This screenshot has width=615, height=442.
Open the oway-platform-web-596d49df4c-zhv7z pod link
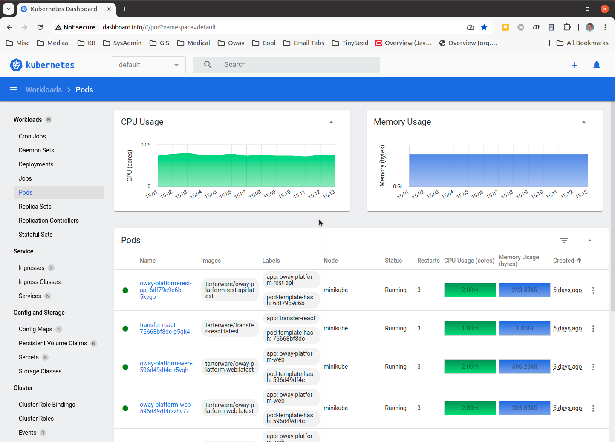pyautogui.click(x=166, y=408)
